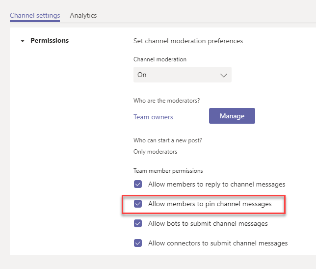316x269 pixels.
Task: Click the 'Only moderators' text
Action: (155, 152)
